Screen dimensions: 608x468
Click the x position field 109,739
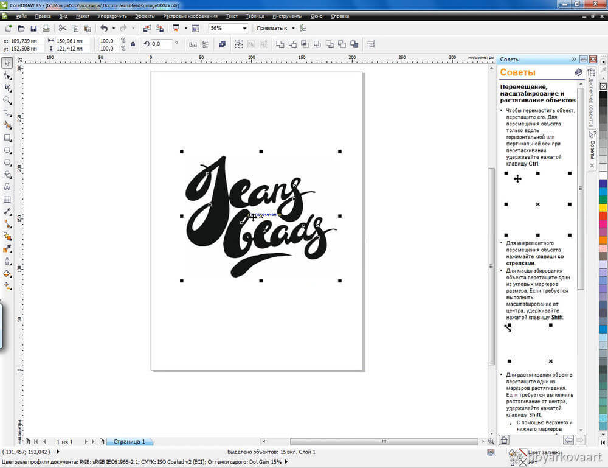pos(27,41)
